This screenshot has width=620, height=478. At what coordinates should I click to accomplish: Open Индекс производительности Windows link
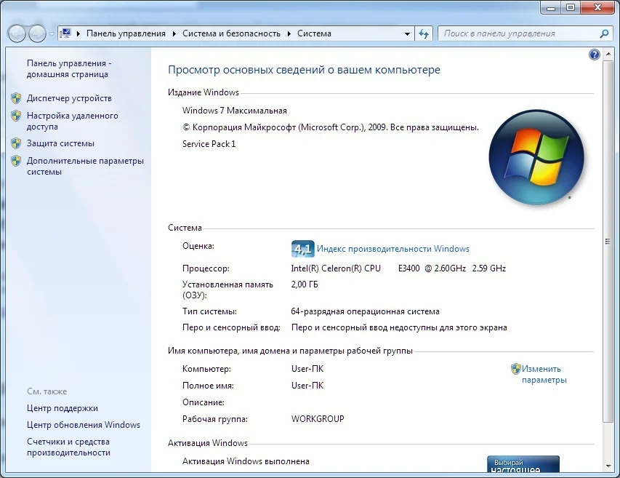coord(393,249)
